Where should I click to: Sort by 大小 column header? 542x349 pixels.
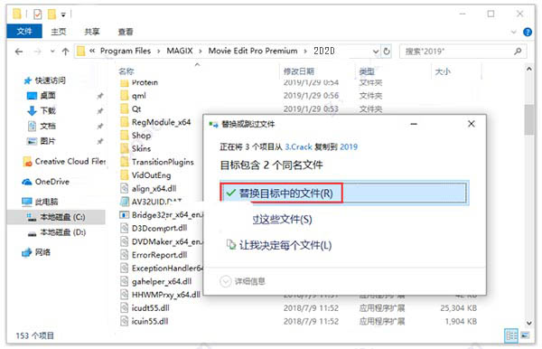coord(443,71)
